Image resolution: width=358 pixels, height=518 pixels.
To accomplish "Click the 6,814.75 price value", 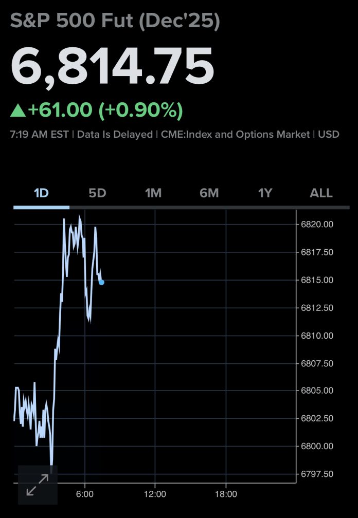I will pyautogui.click(x=112, y=67).
